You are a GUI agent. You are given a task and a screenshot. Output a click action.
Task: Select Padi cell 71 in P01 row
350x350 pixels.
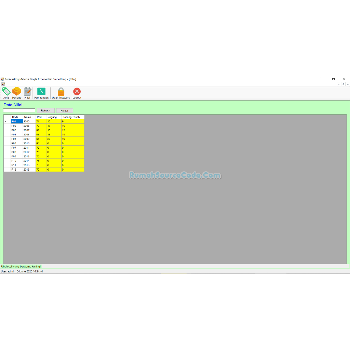pyautogui.click(x=41, y=121)
